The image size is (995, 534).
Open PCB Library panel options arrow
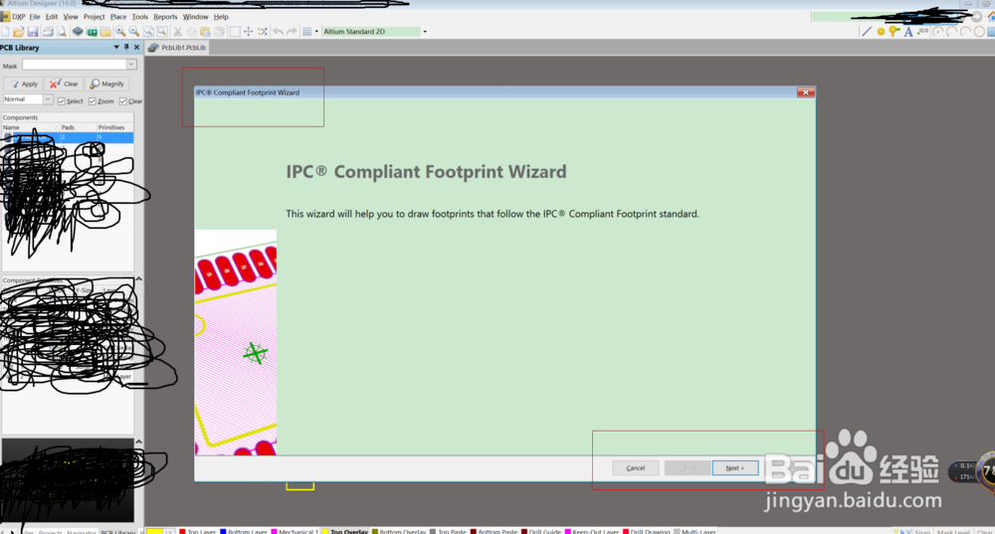[x=116, y=48]
